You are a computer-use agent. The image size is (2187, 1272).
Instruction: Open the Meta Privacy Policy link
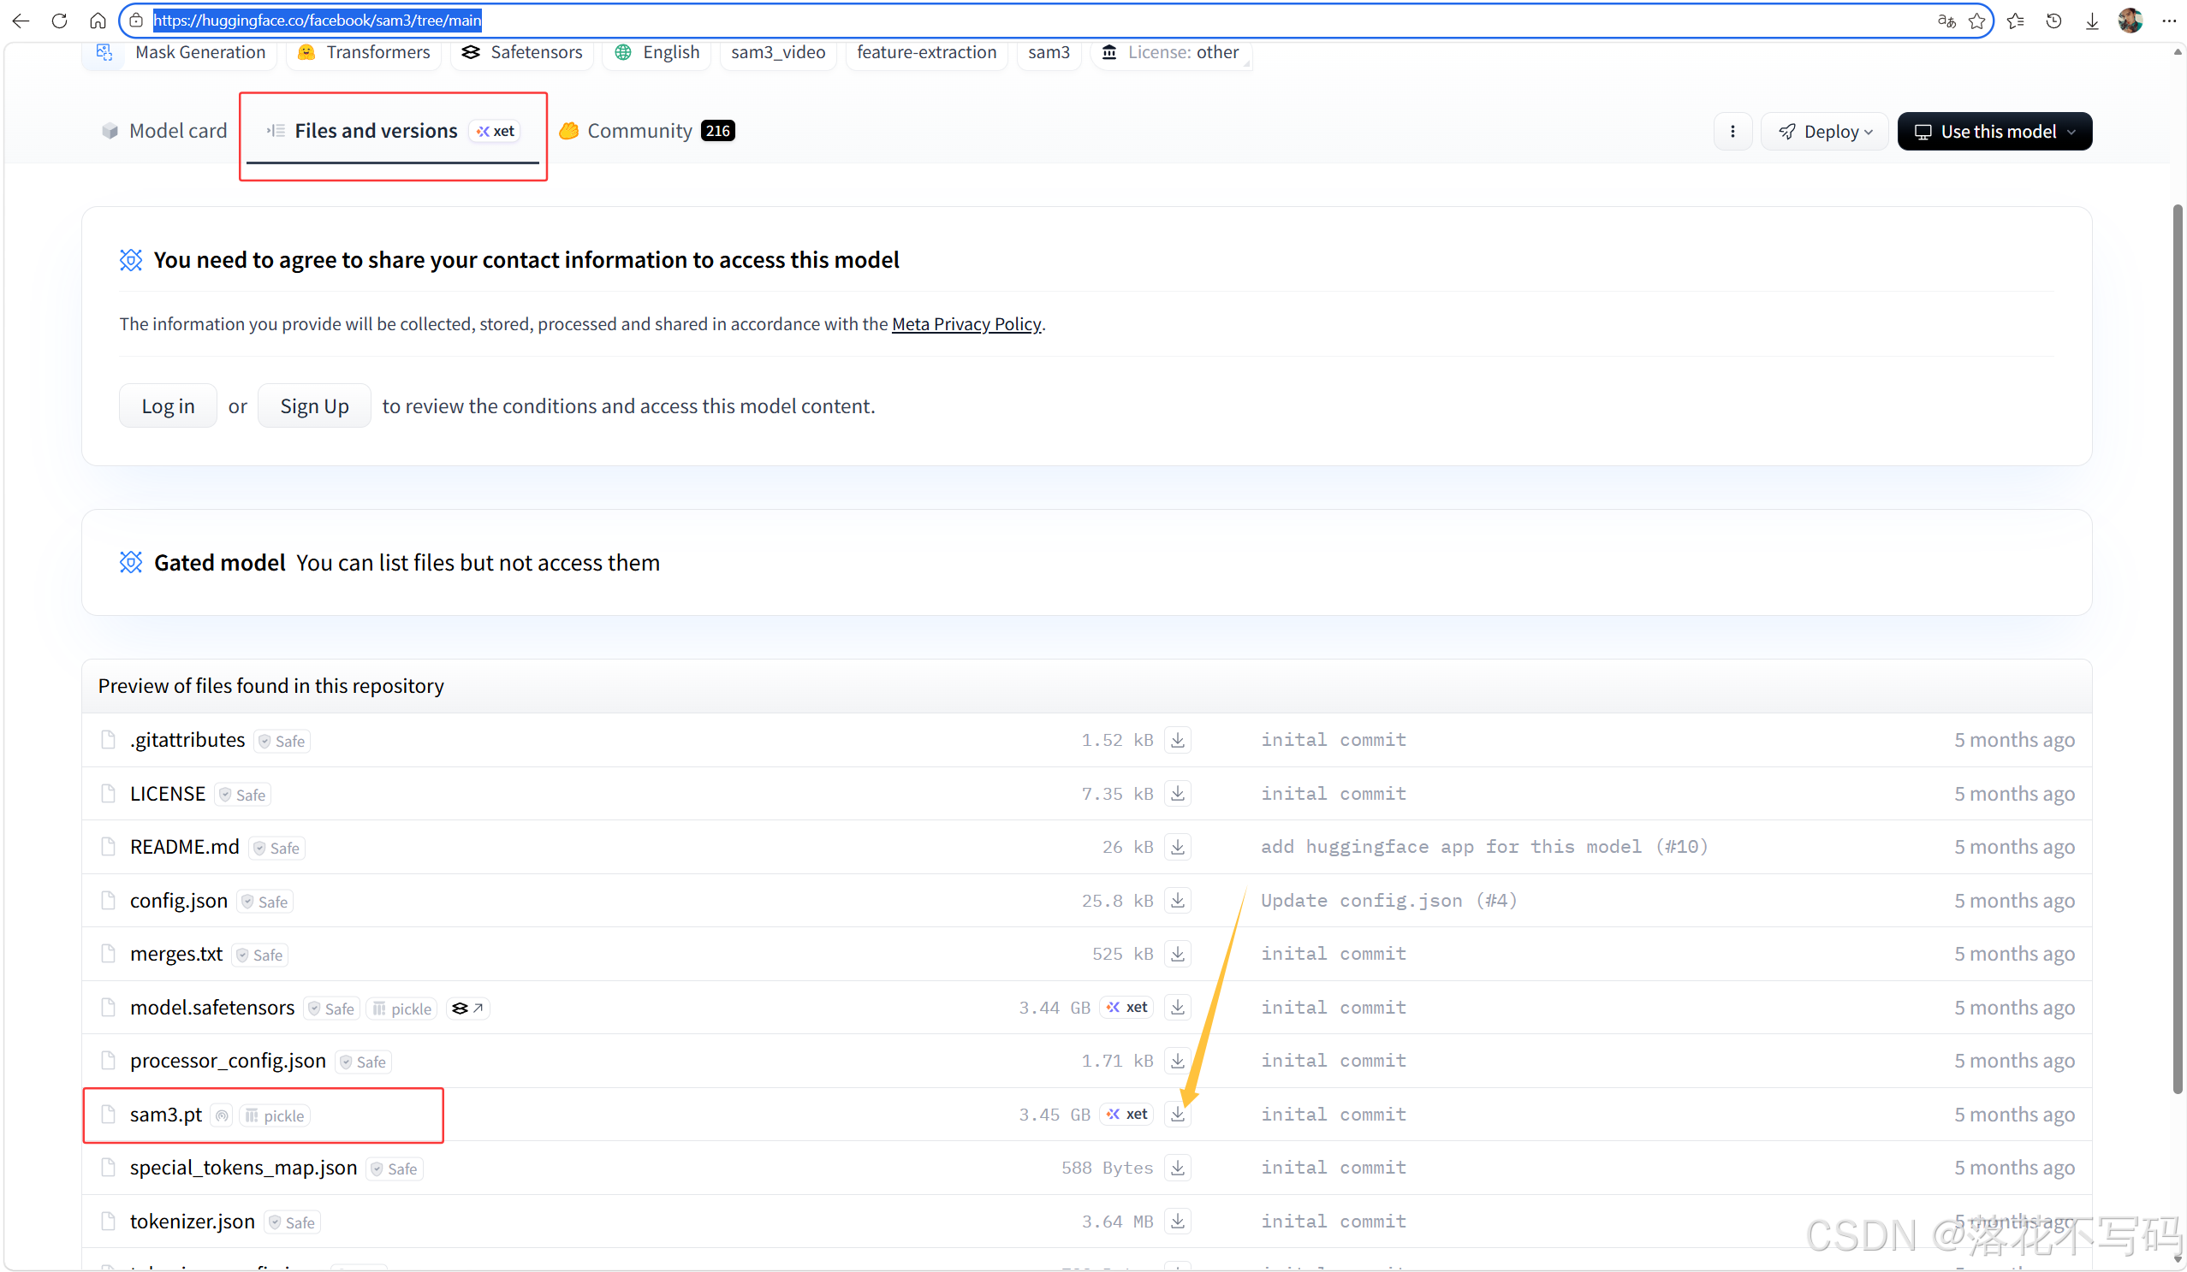[966, 324]
